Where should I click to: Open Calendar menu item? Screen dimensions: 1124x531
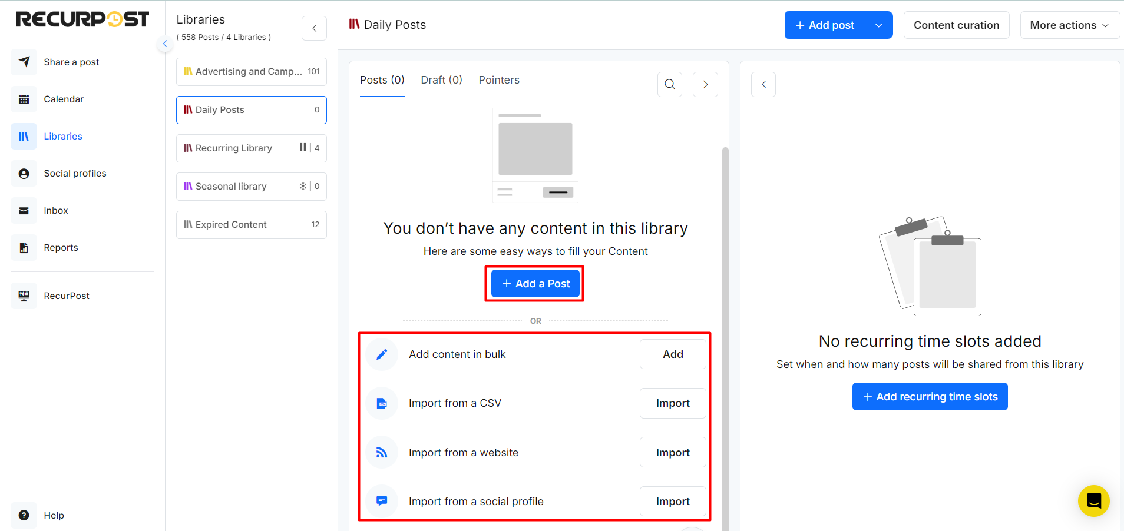64,99
